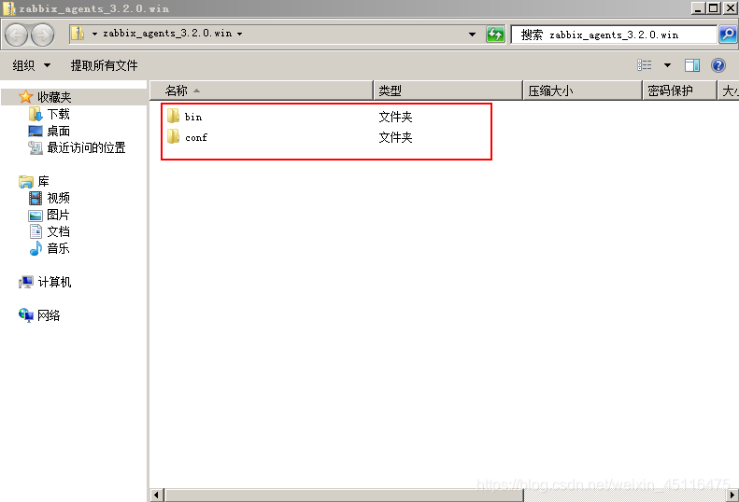Select the conf folder icon
This screenshot has width=739, height=502.
[174, 136]
